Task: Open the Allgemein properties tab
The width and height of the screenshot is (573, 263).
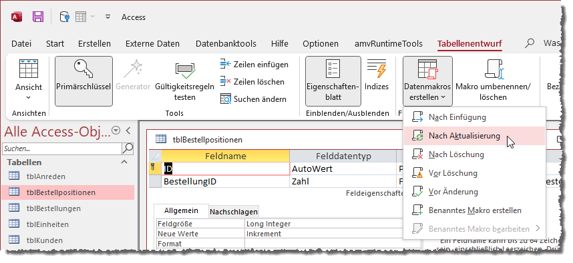Action: (181, 210)
